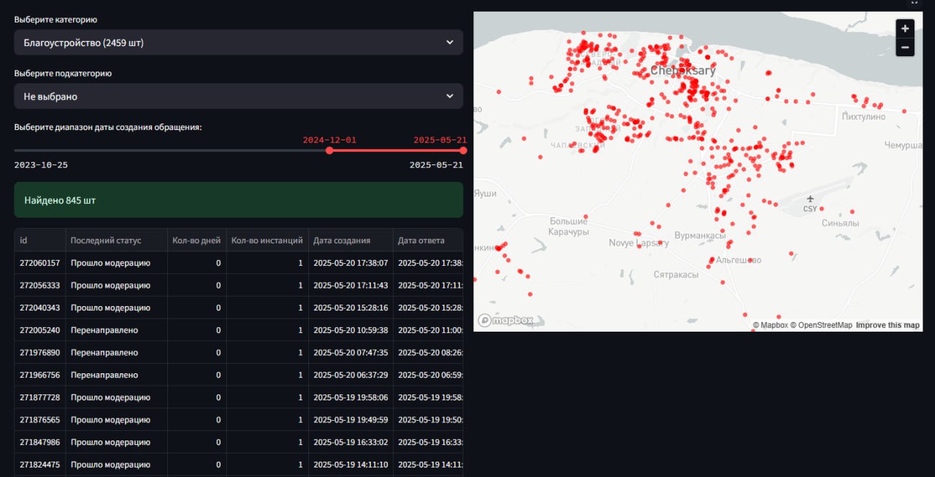Click the end date slider handle 2025-05-21

[463, 150]
